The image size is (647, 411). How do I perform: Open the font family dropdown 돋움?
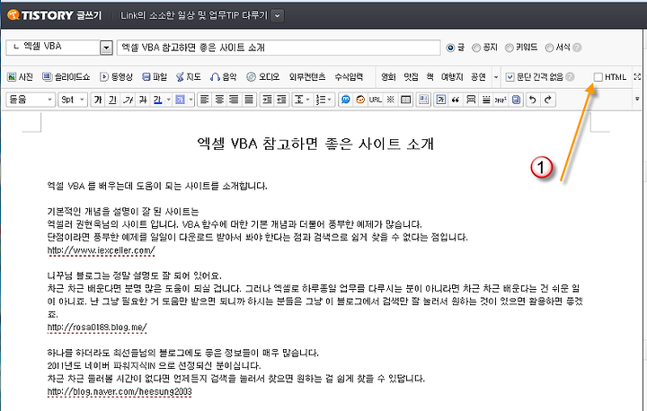pyautogui.click(x=31, y=100)
